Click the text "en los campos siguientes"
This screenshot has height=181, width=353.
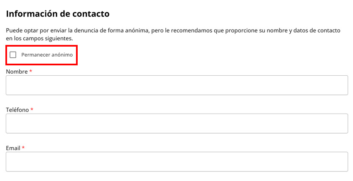click(x=39, y=38)
